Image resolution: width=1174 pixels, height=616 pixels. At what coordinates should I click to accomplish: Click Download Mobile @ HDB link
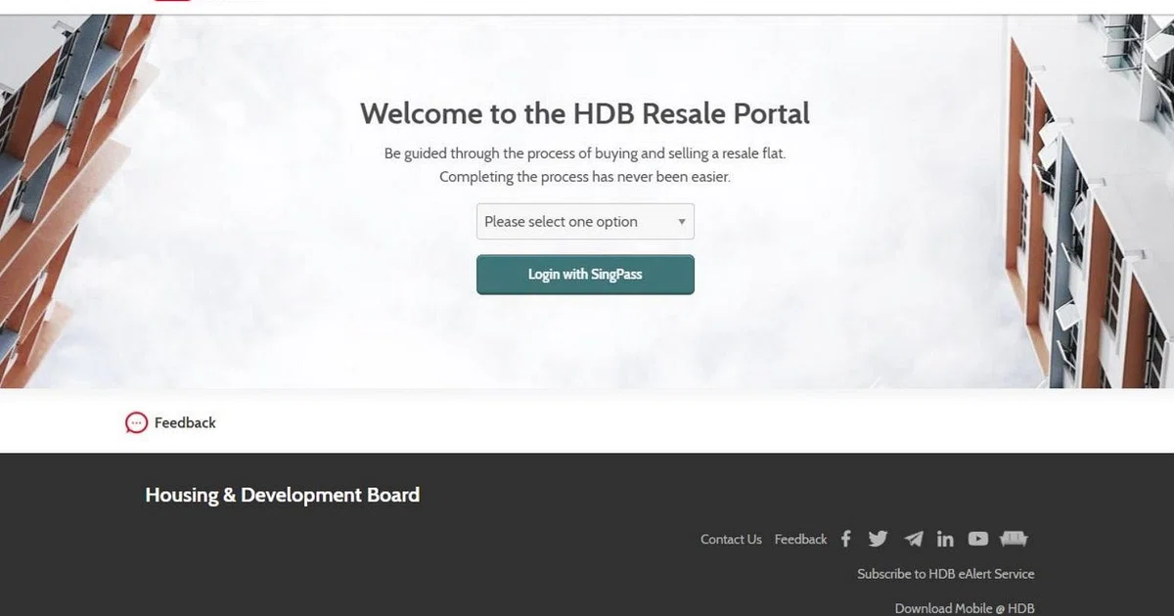pos(965,608)
